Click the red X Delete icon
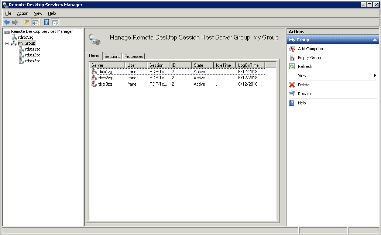 click(x=292, y=85)
